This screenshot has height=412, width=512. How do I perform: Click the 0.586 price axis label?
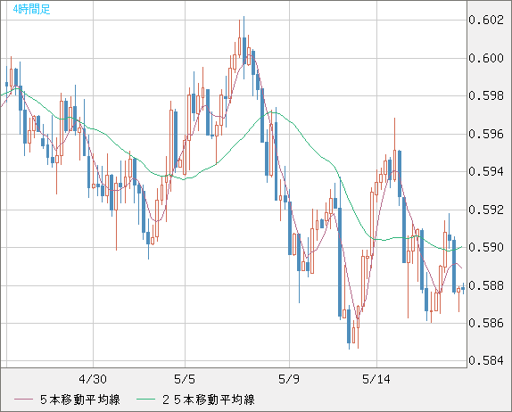coord(486,323)
